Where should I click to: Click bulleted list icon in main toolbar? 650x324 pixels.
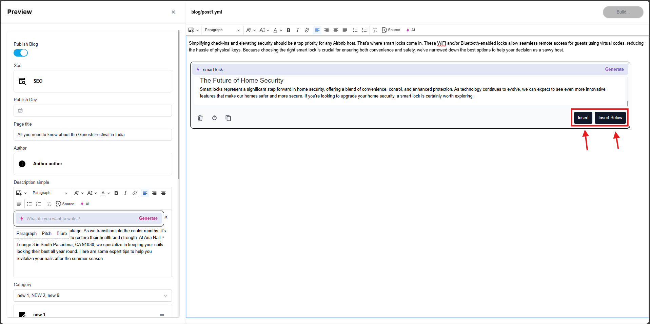tap(355, 30)
